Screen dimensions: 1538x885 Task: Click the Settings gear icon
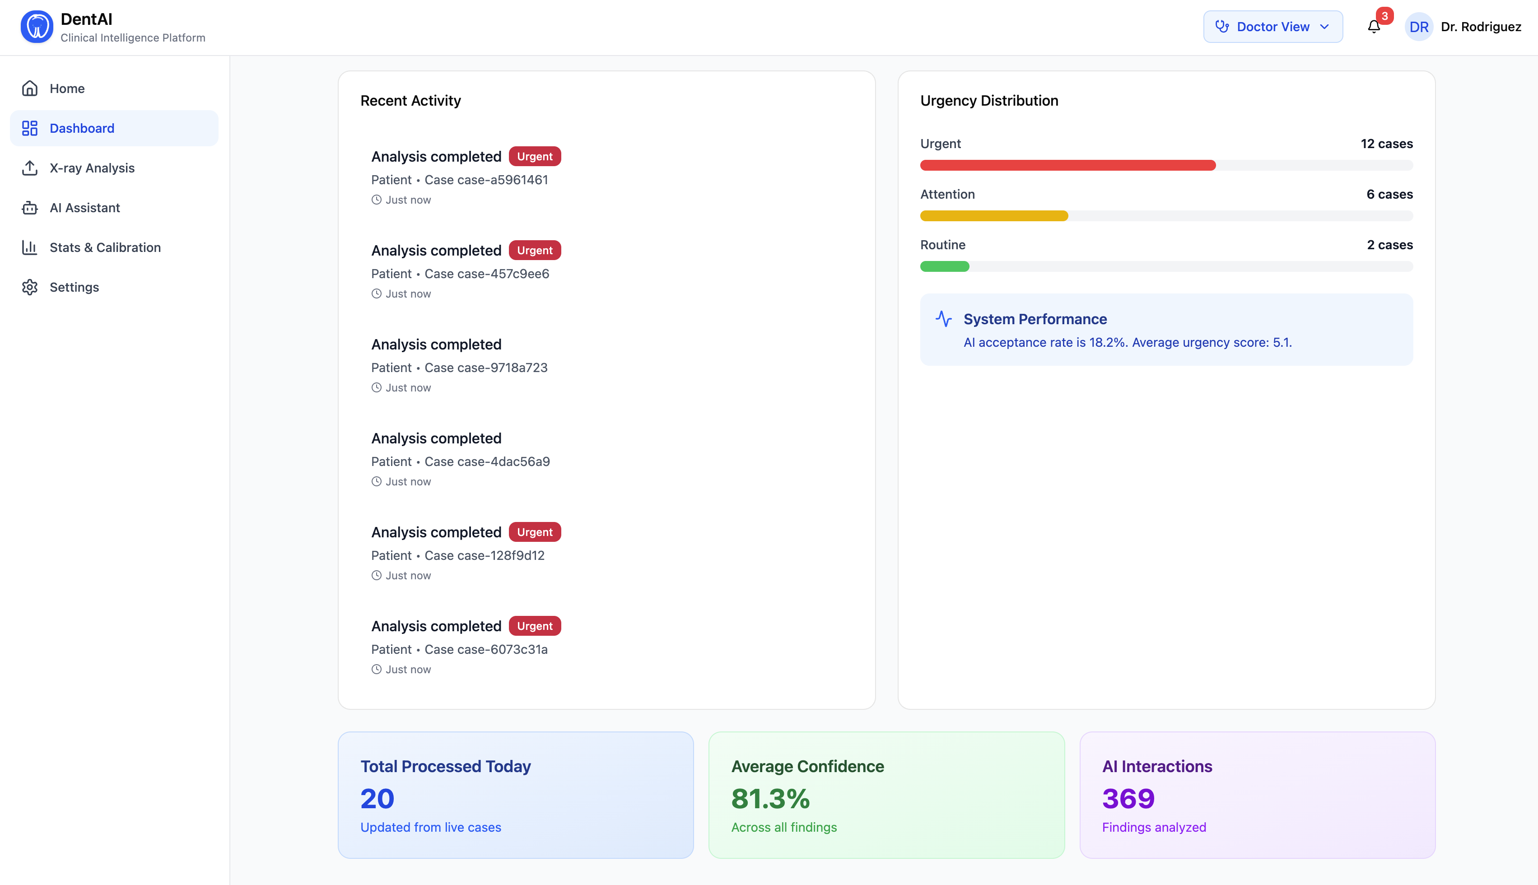coord(30,288)
